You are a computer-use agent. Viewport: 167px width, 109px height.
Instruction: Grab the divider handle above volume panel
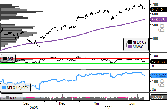coord(83,92)
